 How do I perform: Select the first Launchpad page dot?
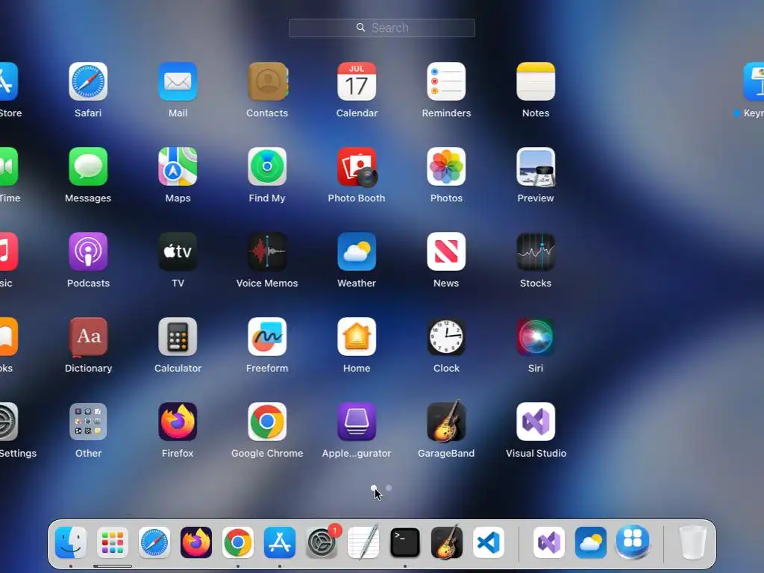click(x=374, y=488)
